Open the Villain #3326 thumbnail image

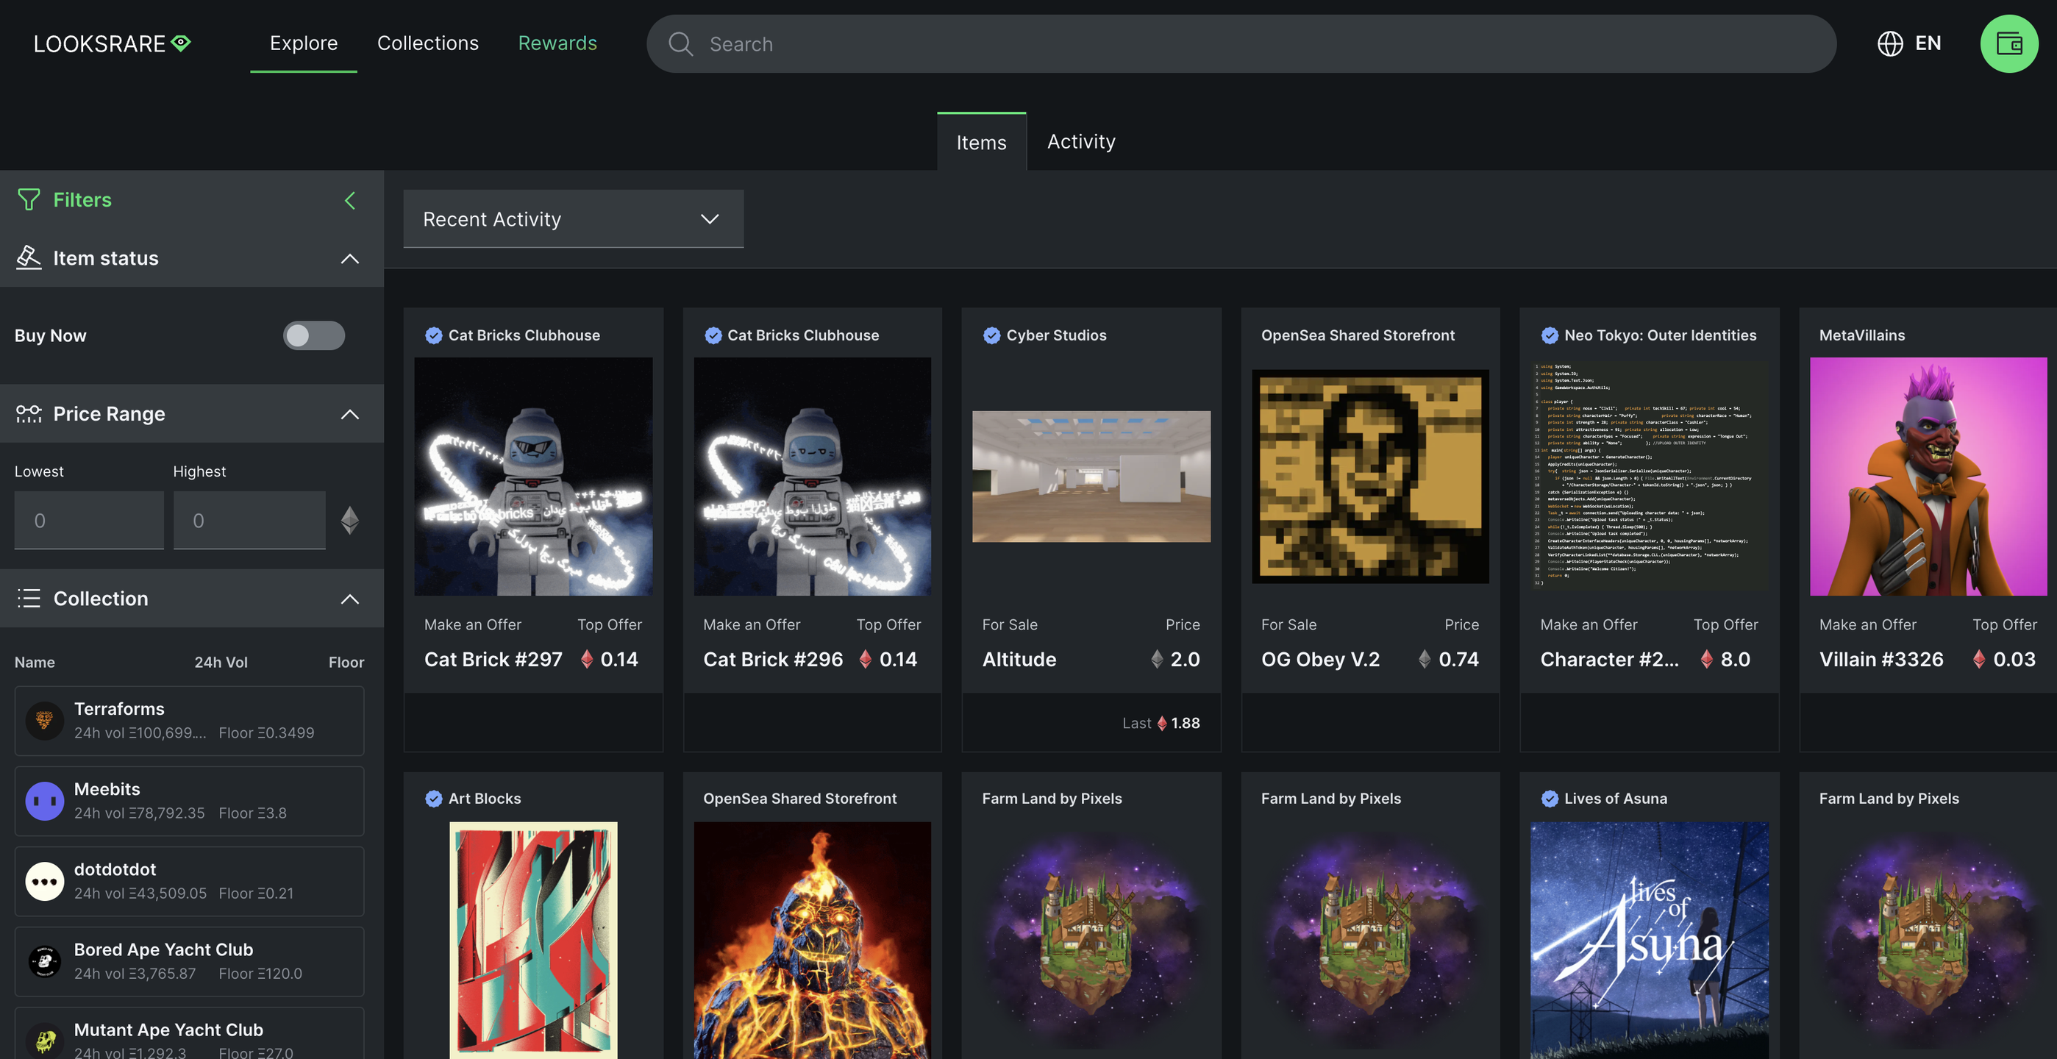[x=1928, y=477]
